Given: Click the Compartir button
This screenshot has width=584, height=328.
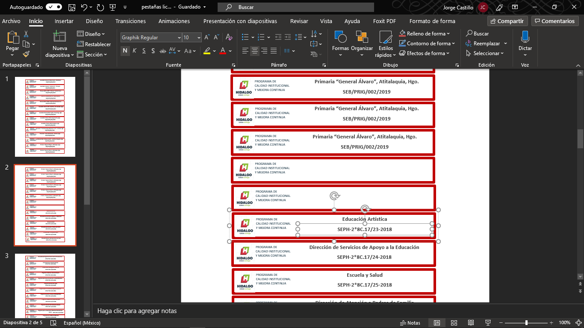Looking at the screenshot, I should [507, 21].
